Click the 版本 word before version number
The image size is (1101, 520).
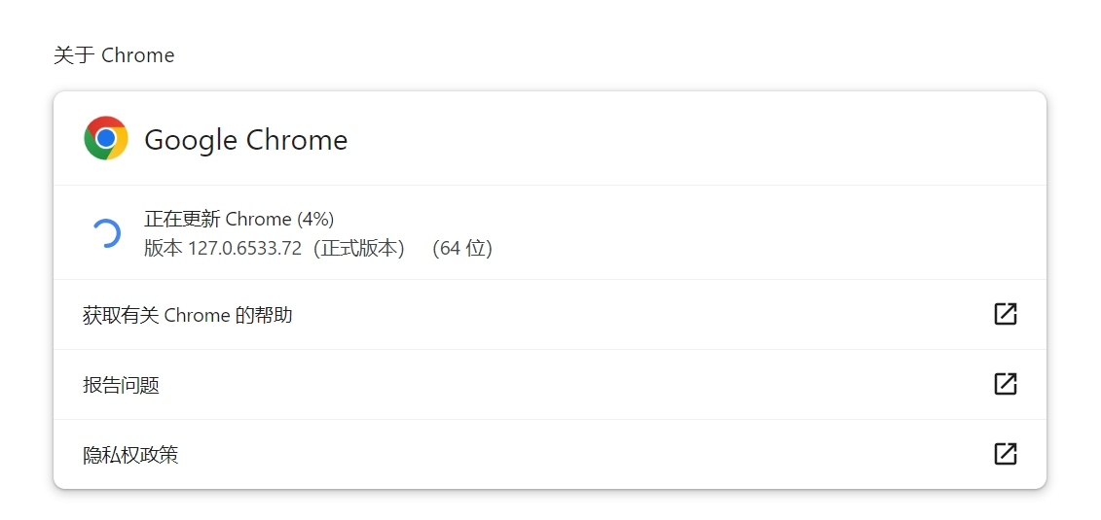click(x=163, y=248)
